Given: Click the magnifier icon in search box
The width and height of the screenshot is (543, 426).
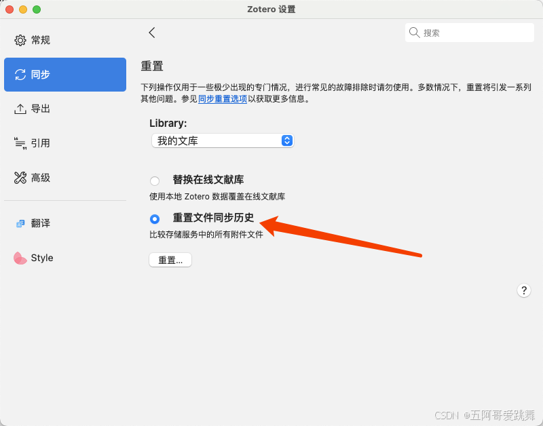Looking at the screenshot, I should 414,33.
